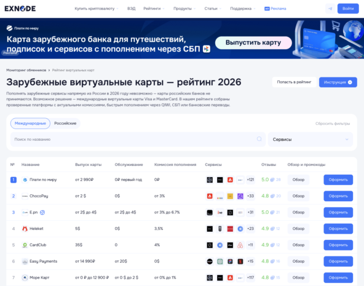
Task: Open Обзор for ChocoPay
Action: [x=298, y=196]
